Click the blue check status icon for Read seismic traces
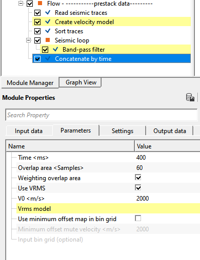Viewport: 200px width, 260px height. pos(48,12)
